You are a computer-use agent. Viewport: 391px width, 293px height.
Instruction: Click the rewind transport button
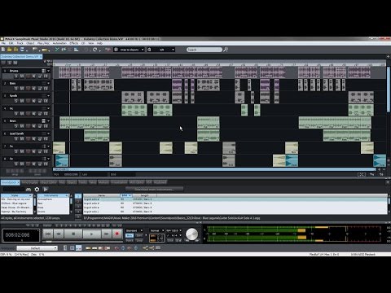(x=59, y=234)
